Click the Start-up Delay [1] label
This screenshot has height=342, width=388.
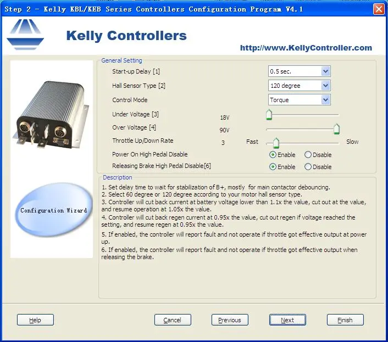point(136,71)
